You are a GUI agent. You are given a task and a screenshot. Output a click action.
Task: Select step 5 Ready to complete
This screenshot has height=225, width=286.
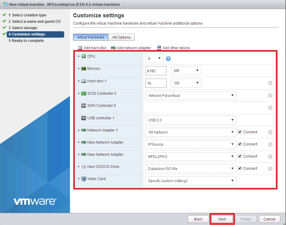coord(26,41)
